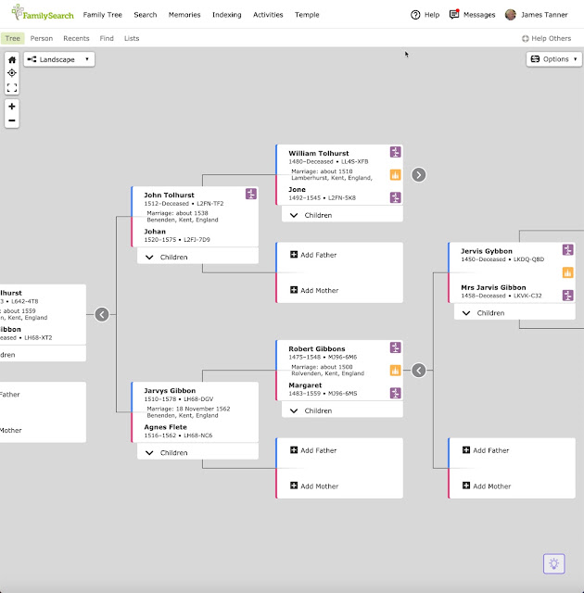Screen dimensions: 584x593
Task: Open John Tolhurst person name
Action: click(x=169, y=196)
